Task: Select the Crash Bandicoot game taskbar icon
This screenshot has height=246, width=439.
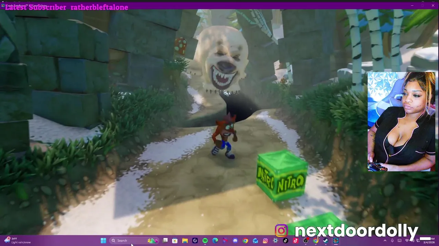Action: [x=336, y=241]
